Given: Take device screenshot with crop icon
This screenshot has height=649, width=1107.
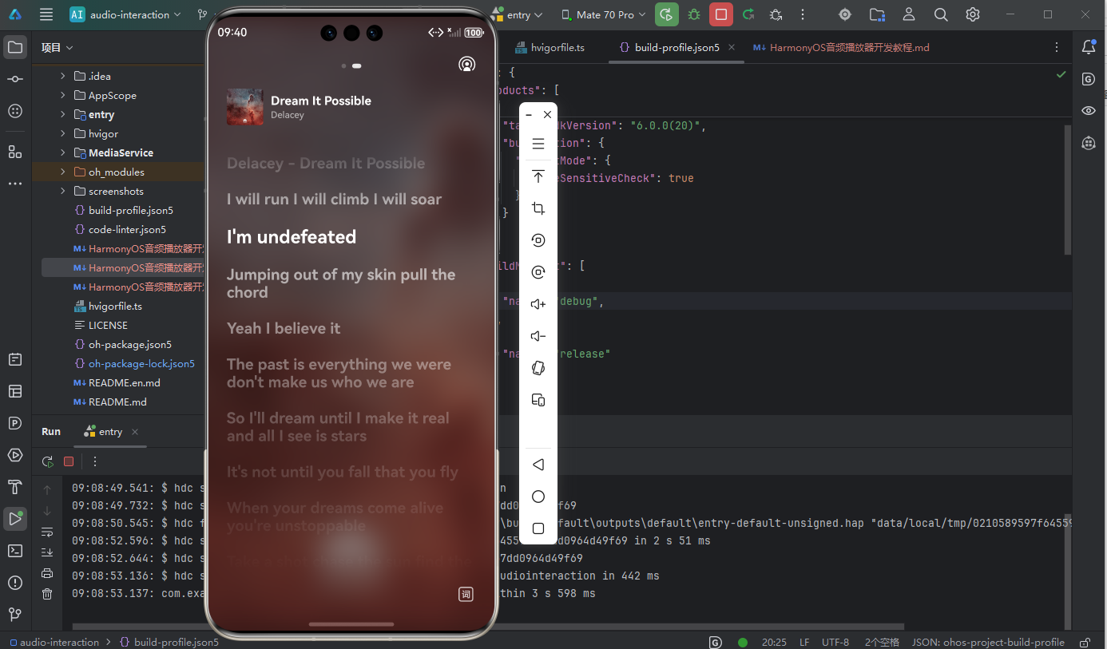Looking at the screenshot, I should tap(538, 208).
